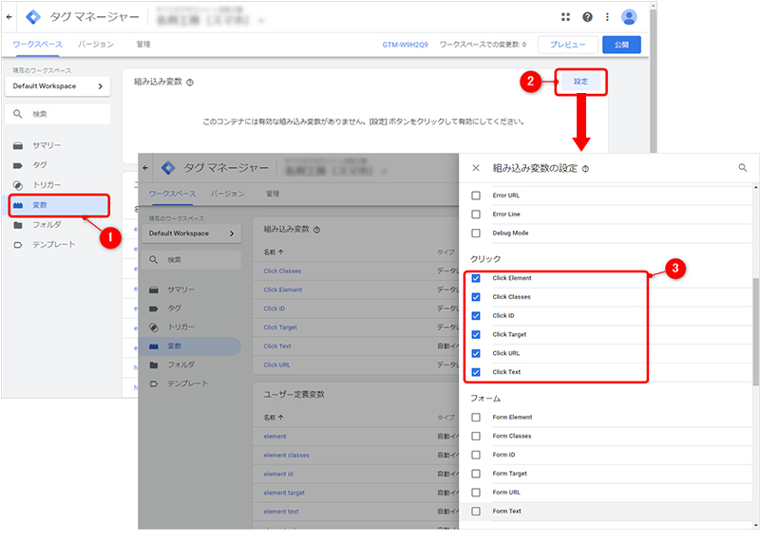
Task: Uncheck the Click Target checkbox
Action: point(476,335)
